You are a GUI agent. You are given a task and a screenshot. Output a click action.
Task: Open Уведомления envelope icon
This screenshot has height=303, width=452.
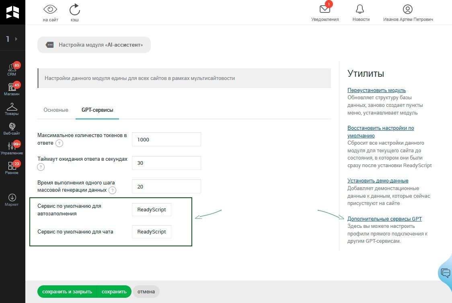click(325, 9)
